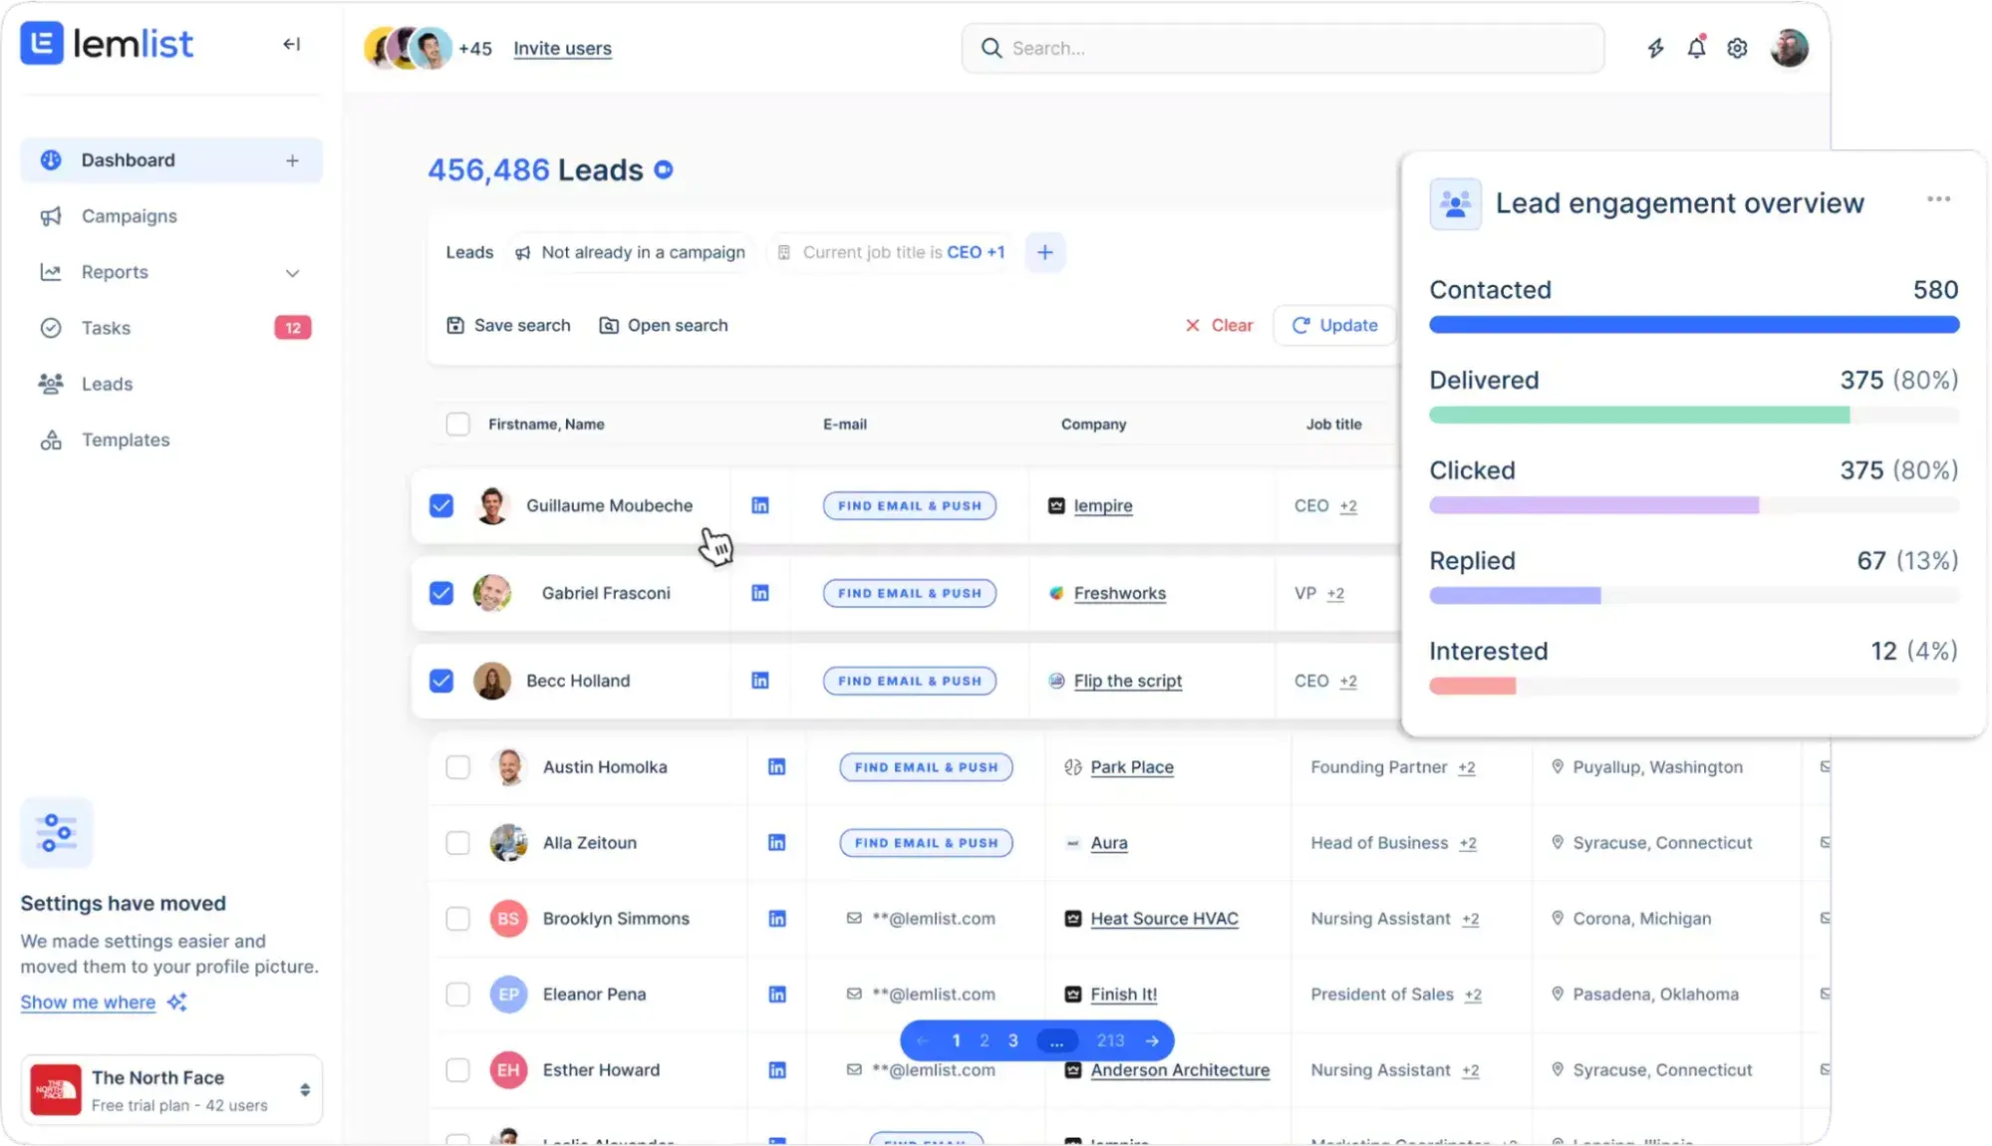Open the Templates section via its icon
The width and height of the screenshot is (1992, 1146).
coord(51,439)
